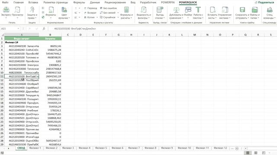Image resolution: width=277 pixels, height=155 pixels.
Task: Expand the Случайное dropdown arrow
Action: click(x=118, y=17)
